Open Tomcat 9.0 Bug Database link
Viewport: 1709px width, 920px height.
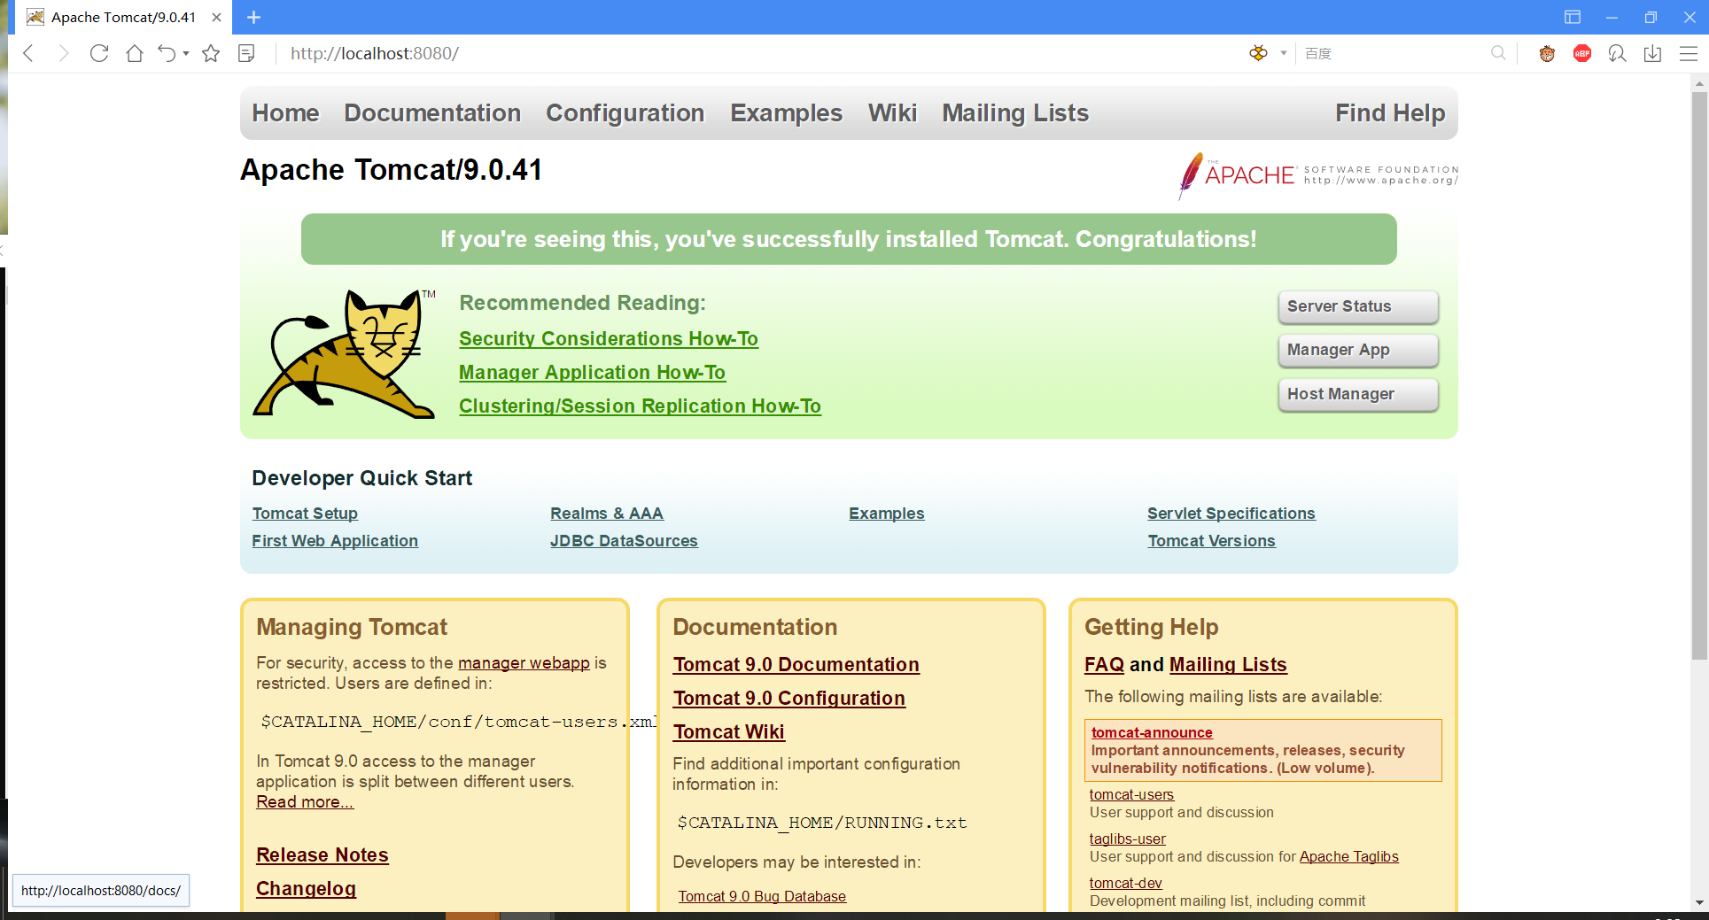(762, 897)
